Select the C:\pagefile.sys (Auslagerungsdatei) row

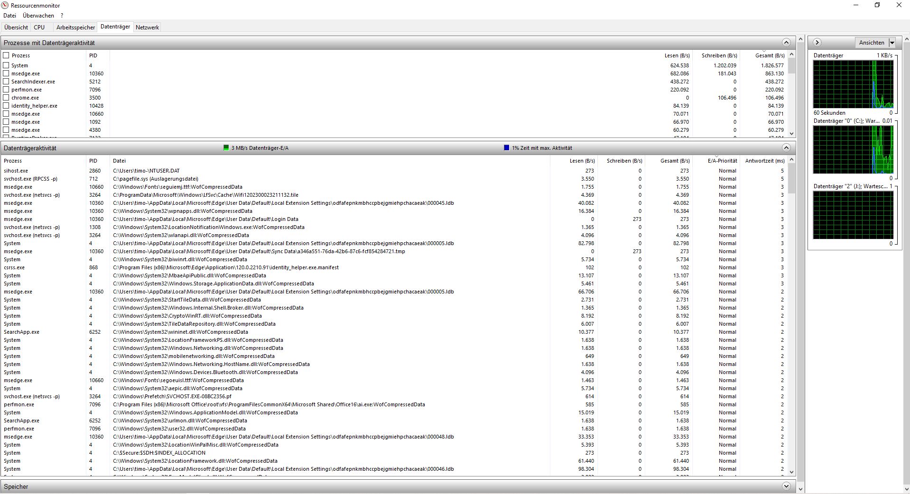394,179
